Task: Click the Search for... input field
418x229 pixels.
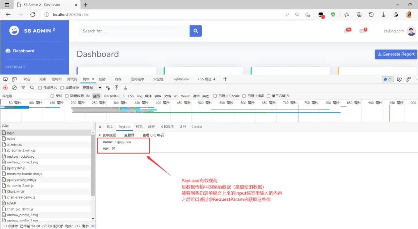Action: point(134,31)
